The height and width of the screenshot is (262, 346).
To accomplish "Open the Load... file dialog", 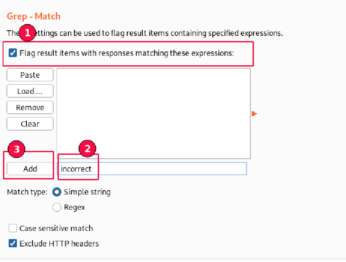I will 30,91.
